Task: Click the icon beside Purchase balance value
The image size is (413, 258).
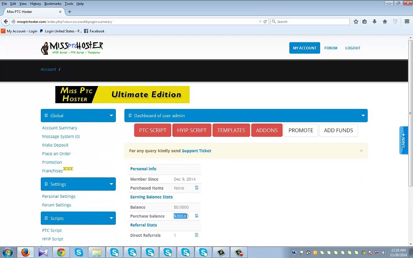Action: [x=196, y=216]
